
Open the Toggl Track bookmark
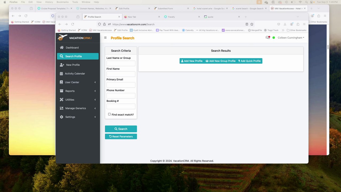click(x=271, y=30)
